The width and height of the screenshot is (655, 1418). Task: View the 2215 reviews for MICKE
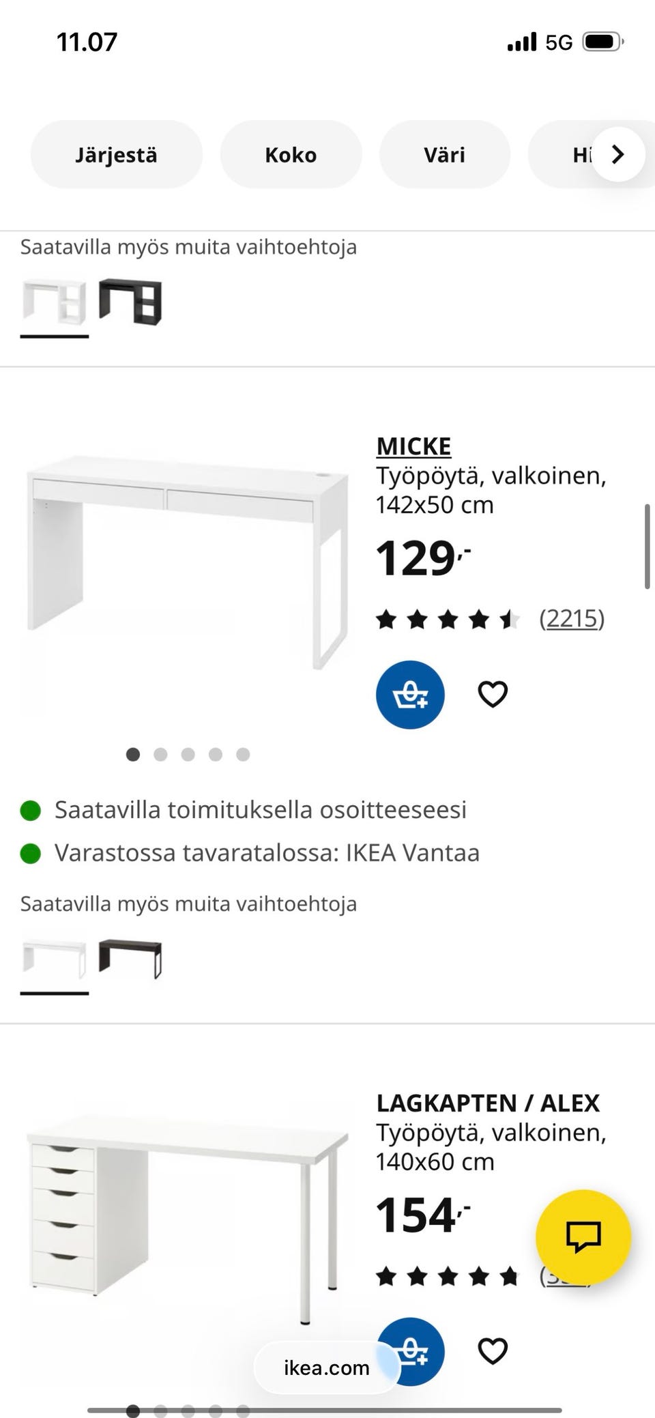[x=572, y=619]
